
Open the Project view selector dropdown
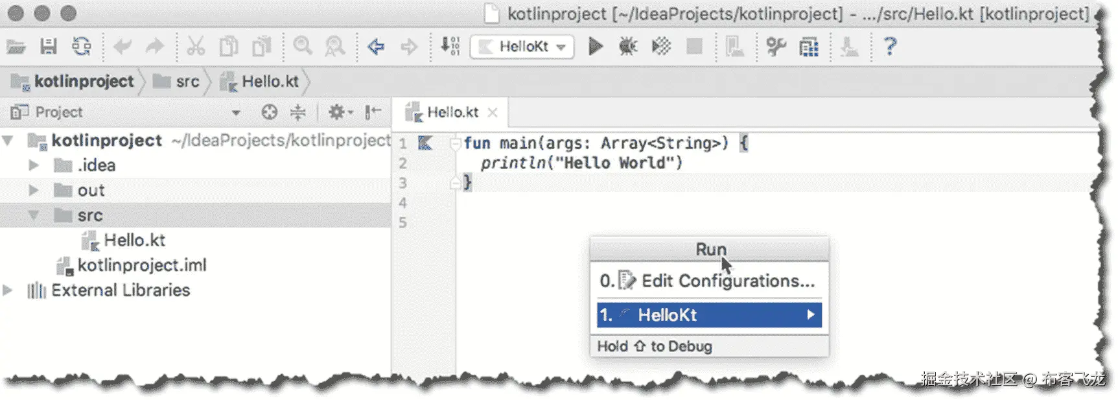236,113
